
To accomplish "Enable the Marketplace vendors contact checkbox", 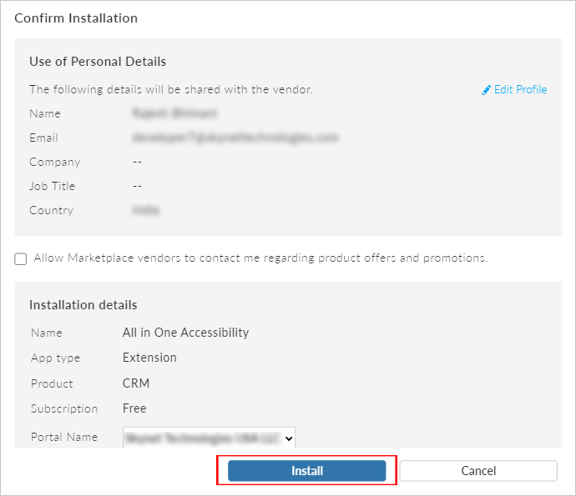I will click(x=21, y=259).
